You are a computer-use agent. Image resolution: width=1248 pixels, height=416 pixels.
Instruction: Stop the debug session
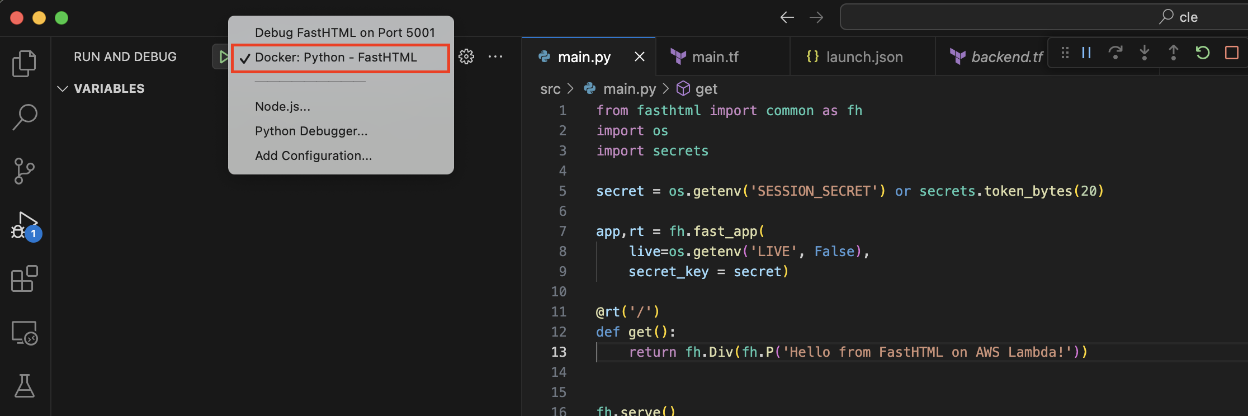click(x=1231, y=53)
